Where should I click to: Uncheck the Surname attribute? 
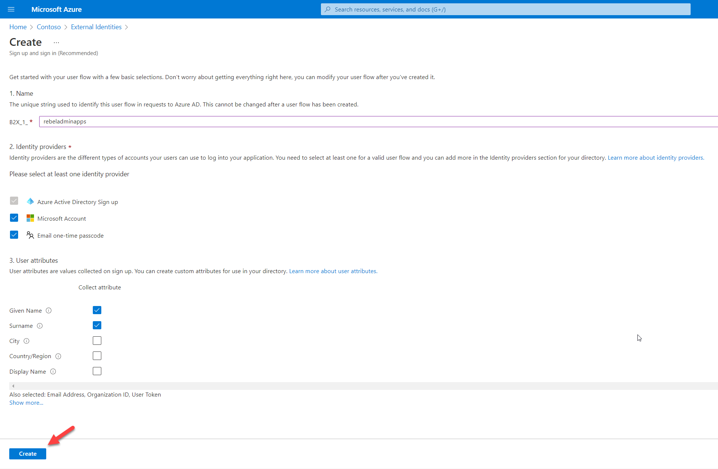click(97, 325)
